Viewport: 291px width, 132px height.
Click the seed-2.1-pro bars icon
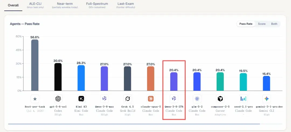pyautogui.click(x=243, y=99)
